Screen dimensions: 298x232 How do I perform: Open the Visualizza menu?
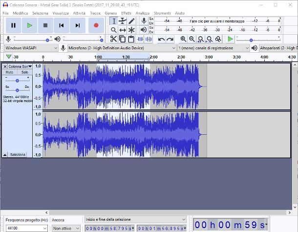(61, 13)
